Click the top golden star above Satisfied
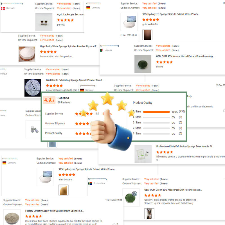The width and height of the screenshot is (225, 225). coord(107,99)
